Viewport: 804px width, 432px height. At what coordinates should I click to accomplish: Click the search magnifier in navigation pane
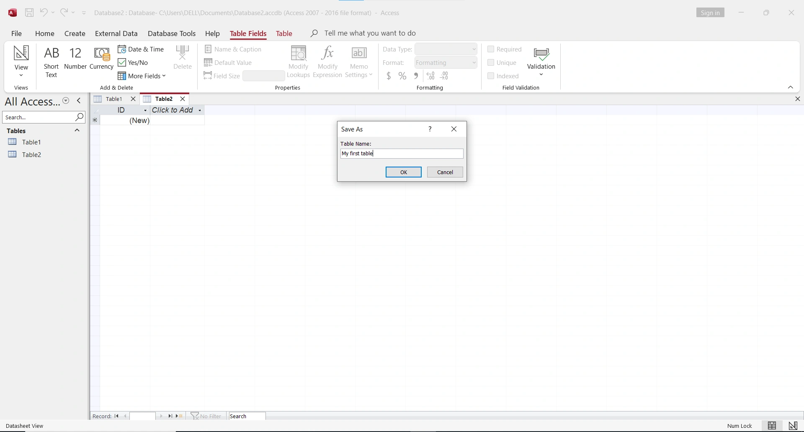tap(79, 117)
